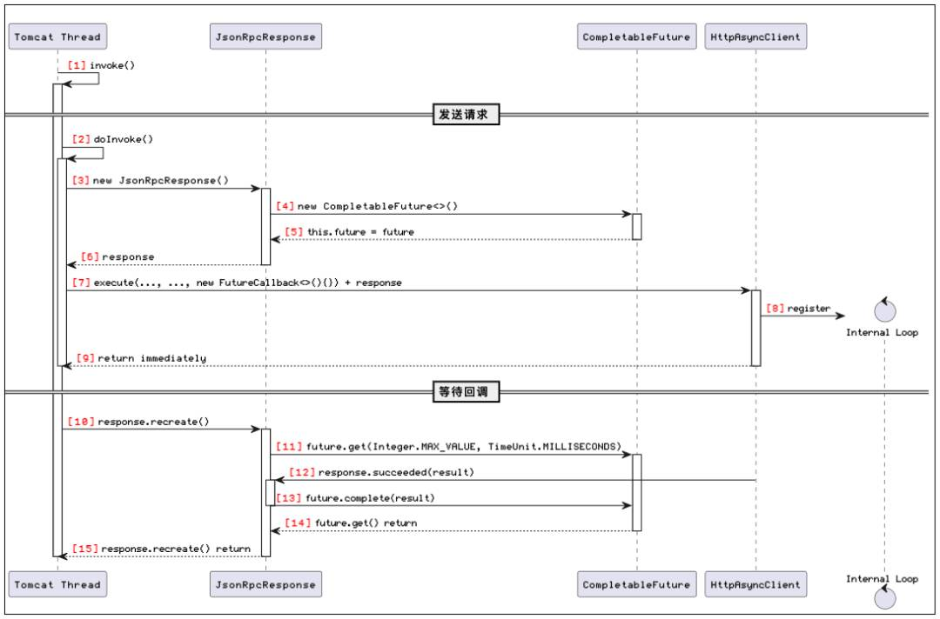Click the bottom HttpAsyncClient participant box

pos(755,584)
